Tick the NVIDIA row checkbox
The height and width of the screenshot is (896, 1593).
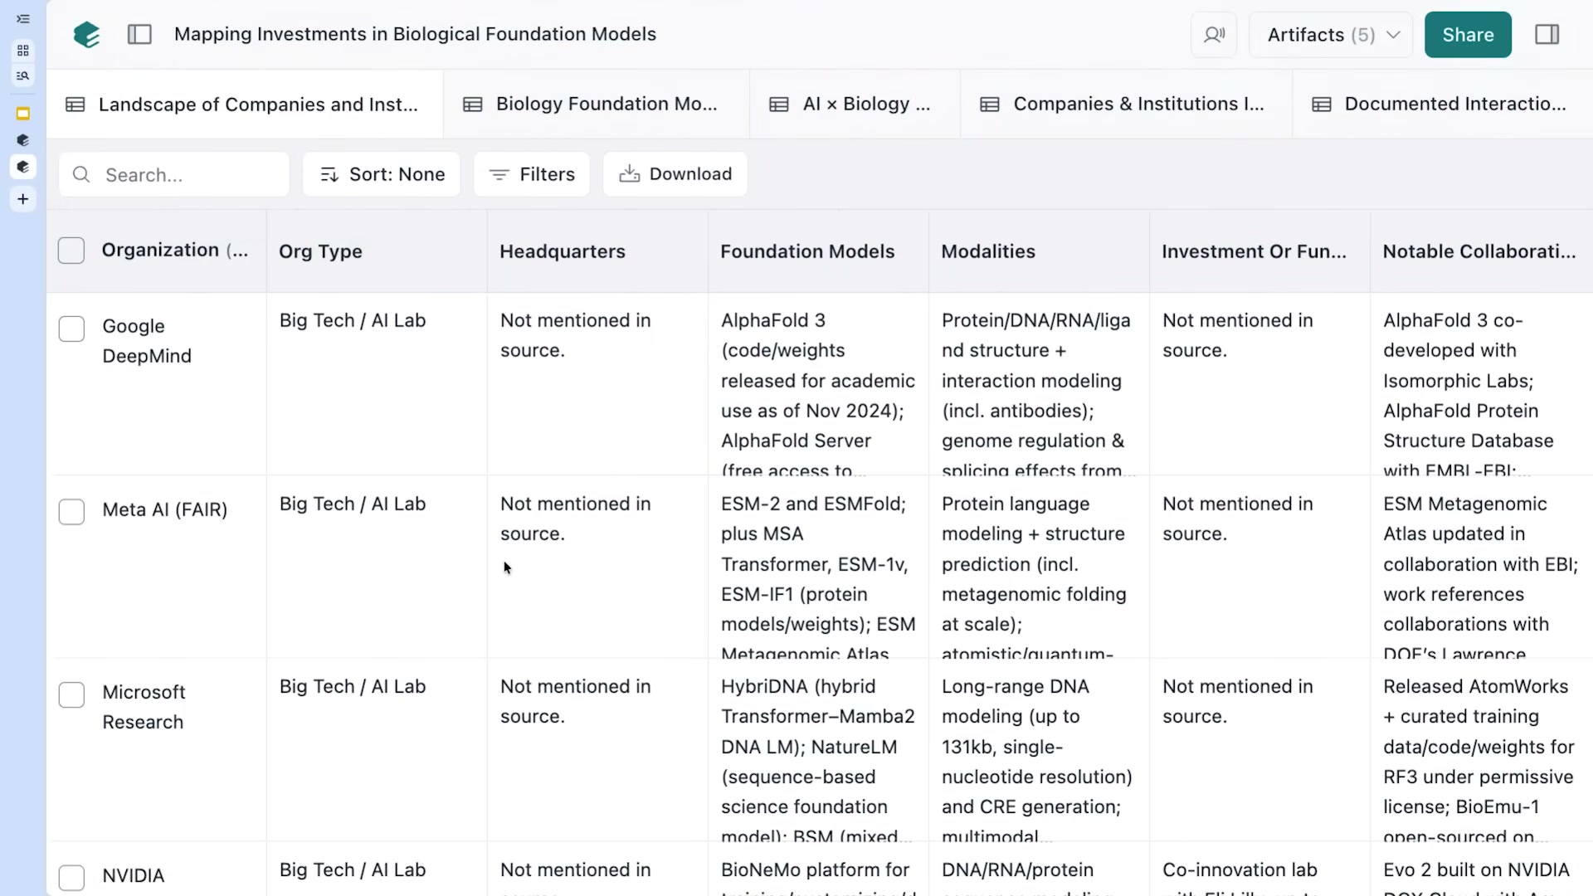click(71, 878)
